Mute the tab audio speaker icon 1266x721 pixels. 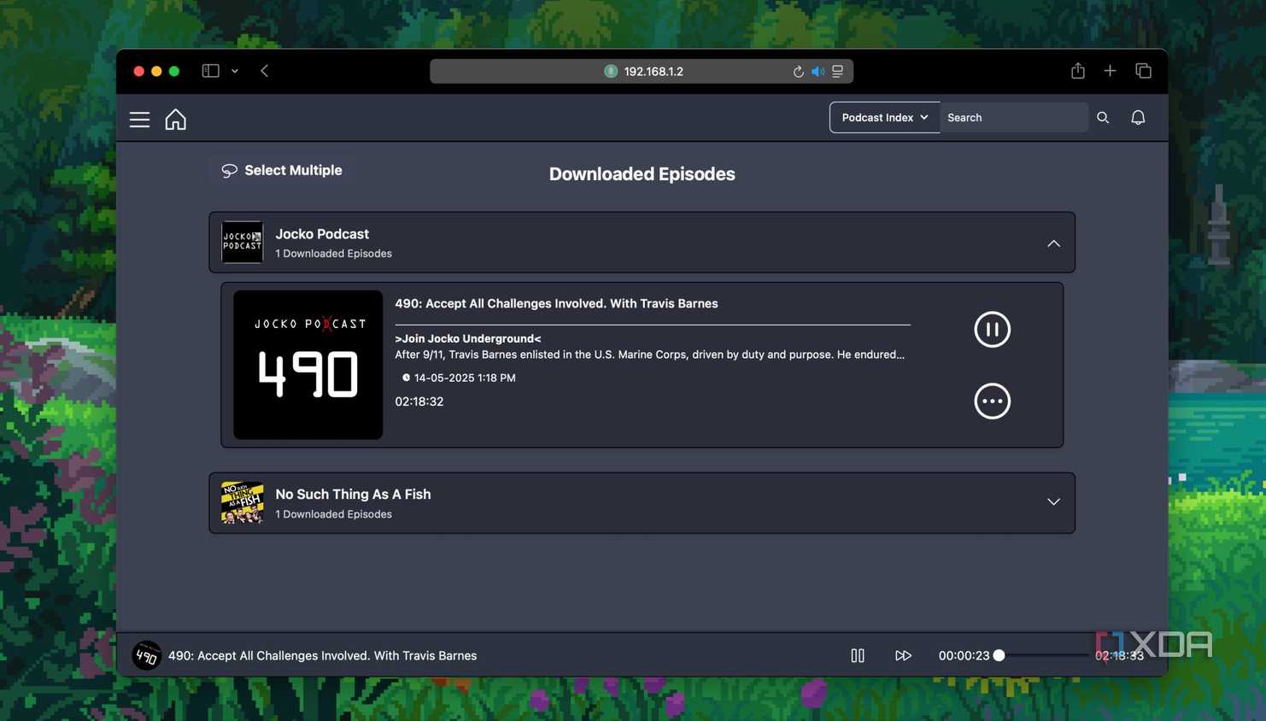point(818,72)
